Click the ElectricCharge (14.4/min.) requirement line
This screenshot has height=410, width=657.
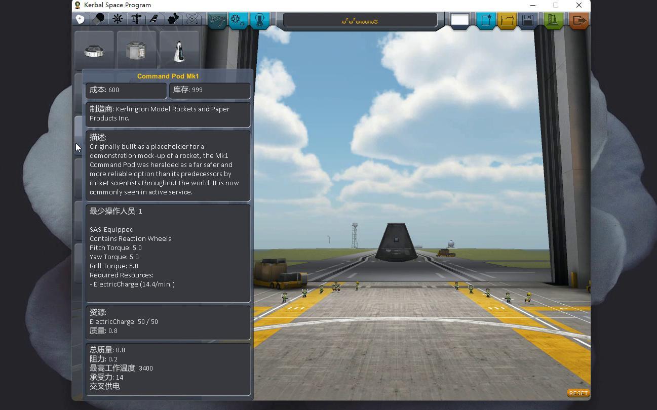click(x=132, y=284)
